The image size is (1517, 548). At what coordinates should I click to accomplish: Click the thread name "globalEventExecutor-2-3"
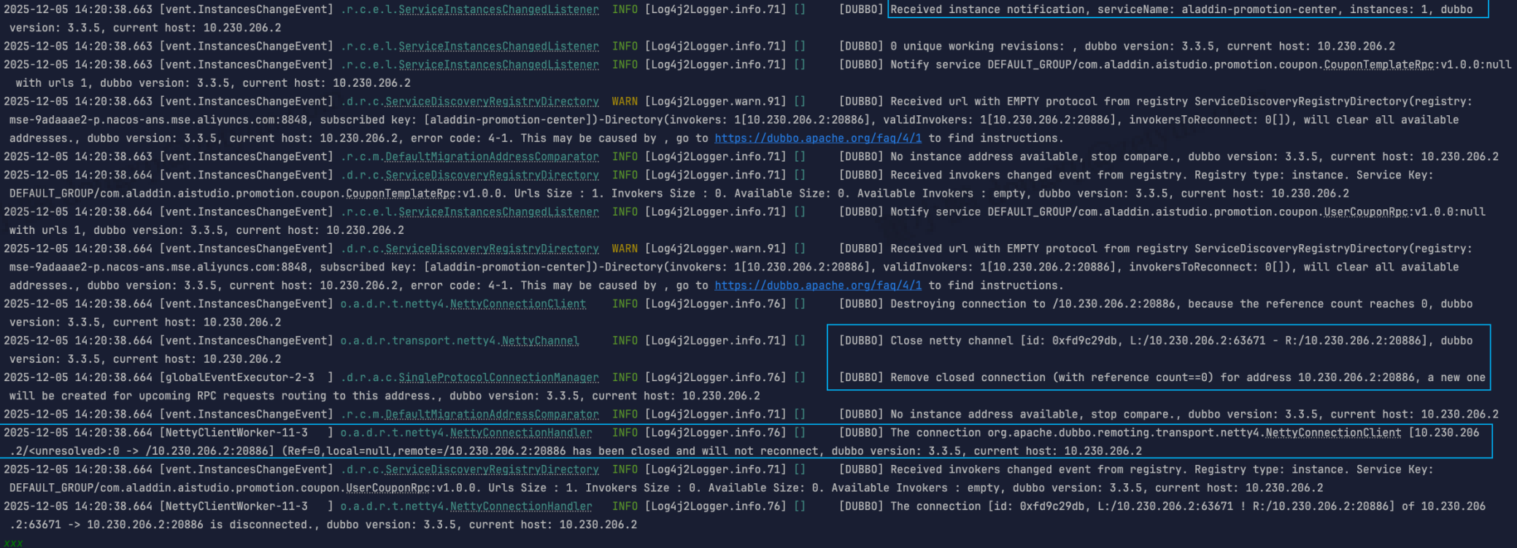pos(240,377)
